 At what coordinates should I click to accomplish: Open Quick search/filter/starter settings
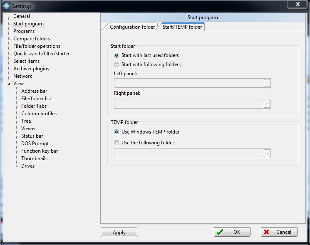click(41, 54)
